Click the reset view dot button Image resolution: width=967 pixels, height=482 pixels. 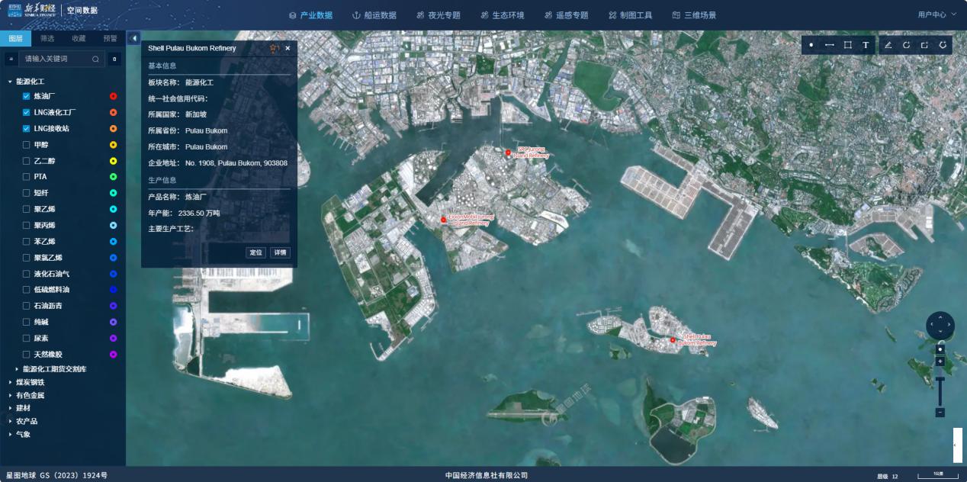coord(940,349)
